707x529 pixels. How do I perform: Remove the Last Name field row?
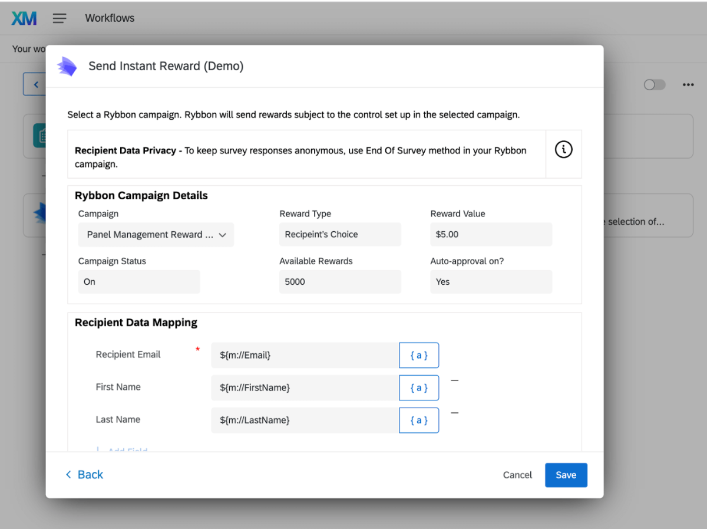point(454,413)
